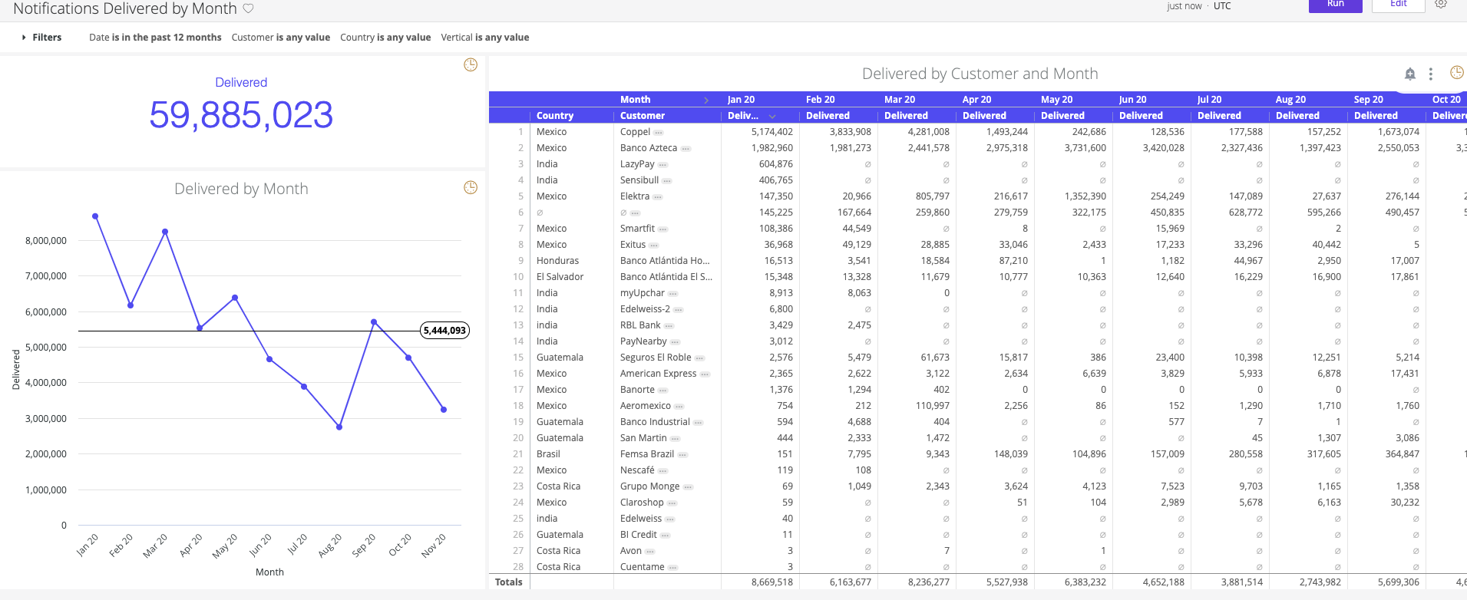This screenshot has height=600, width=1467.
Task: Click the Month pivot chevron arrow
Action: 706,100
